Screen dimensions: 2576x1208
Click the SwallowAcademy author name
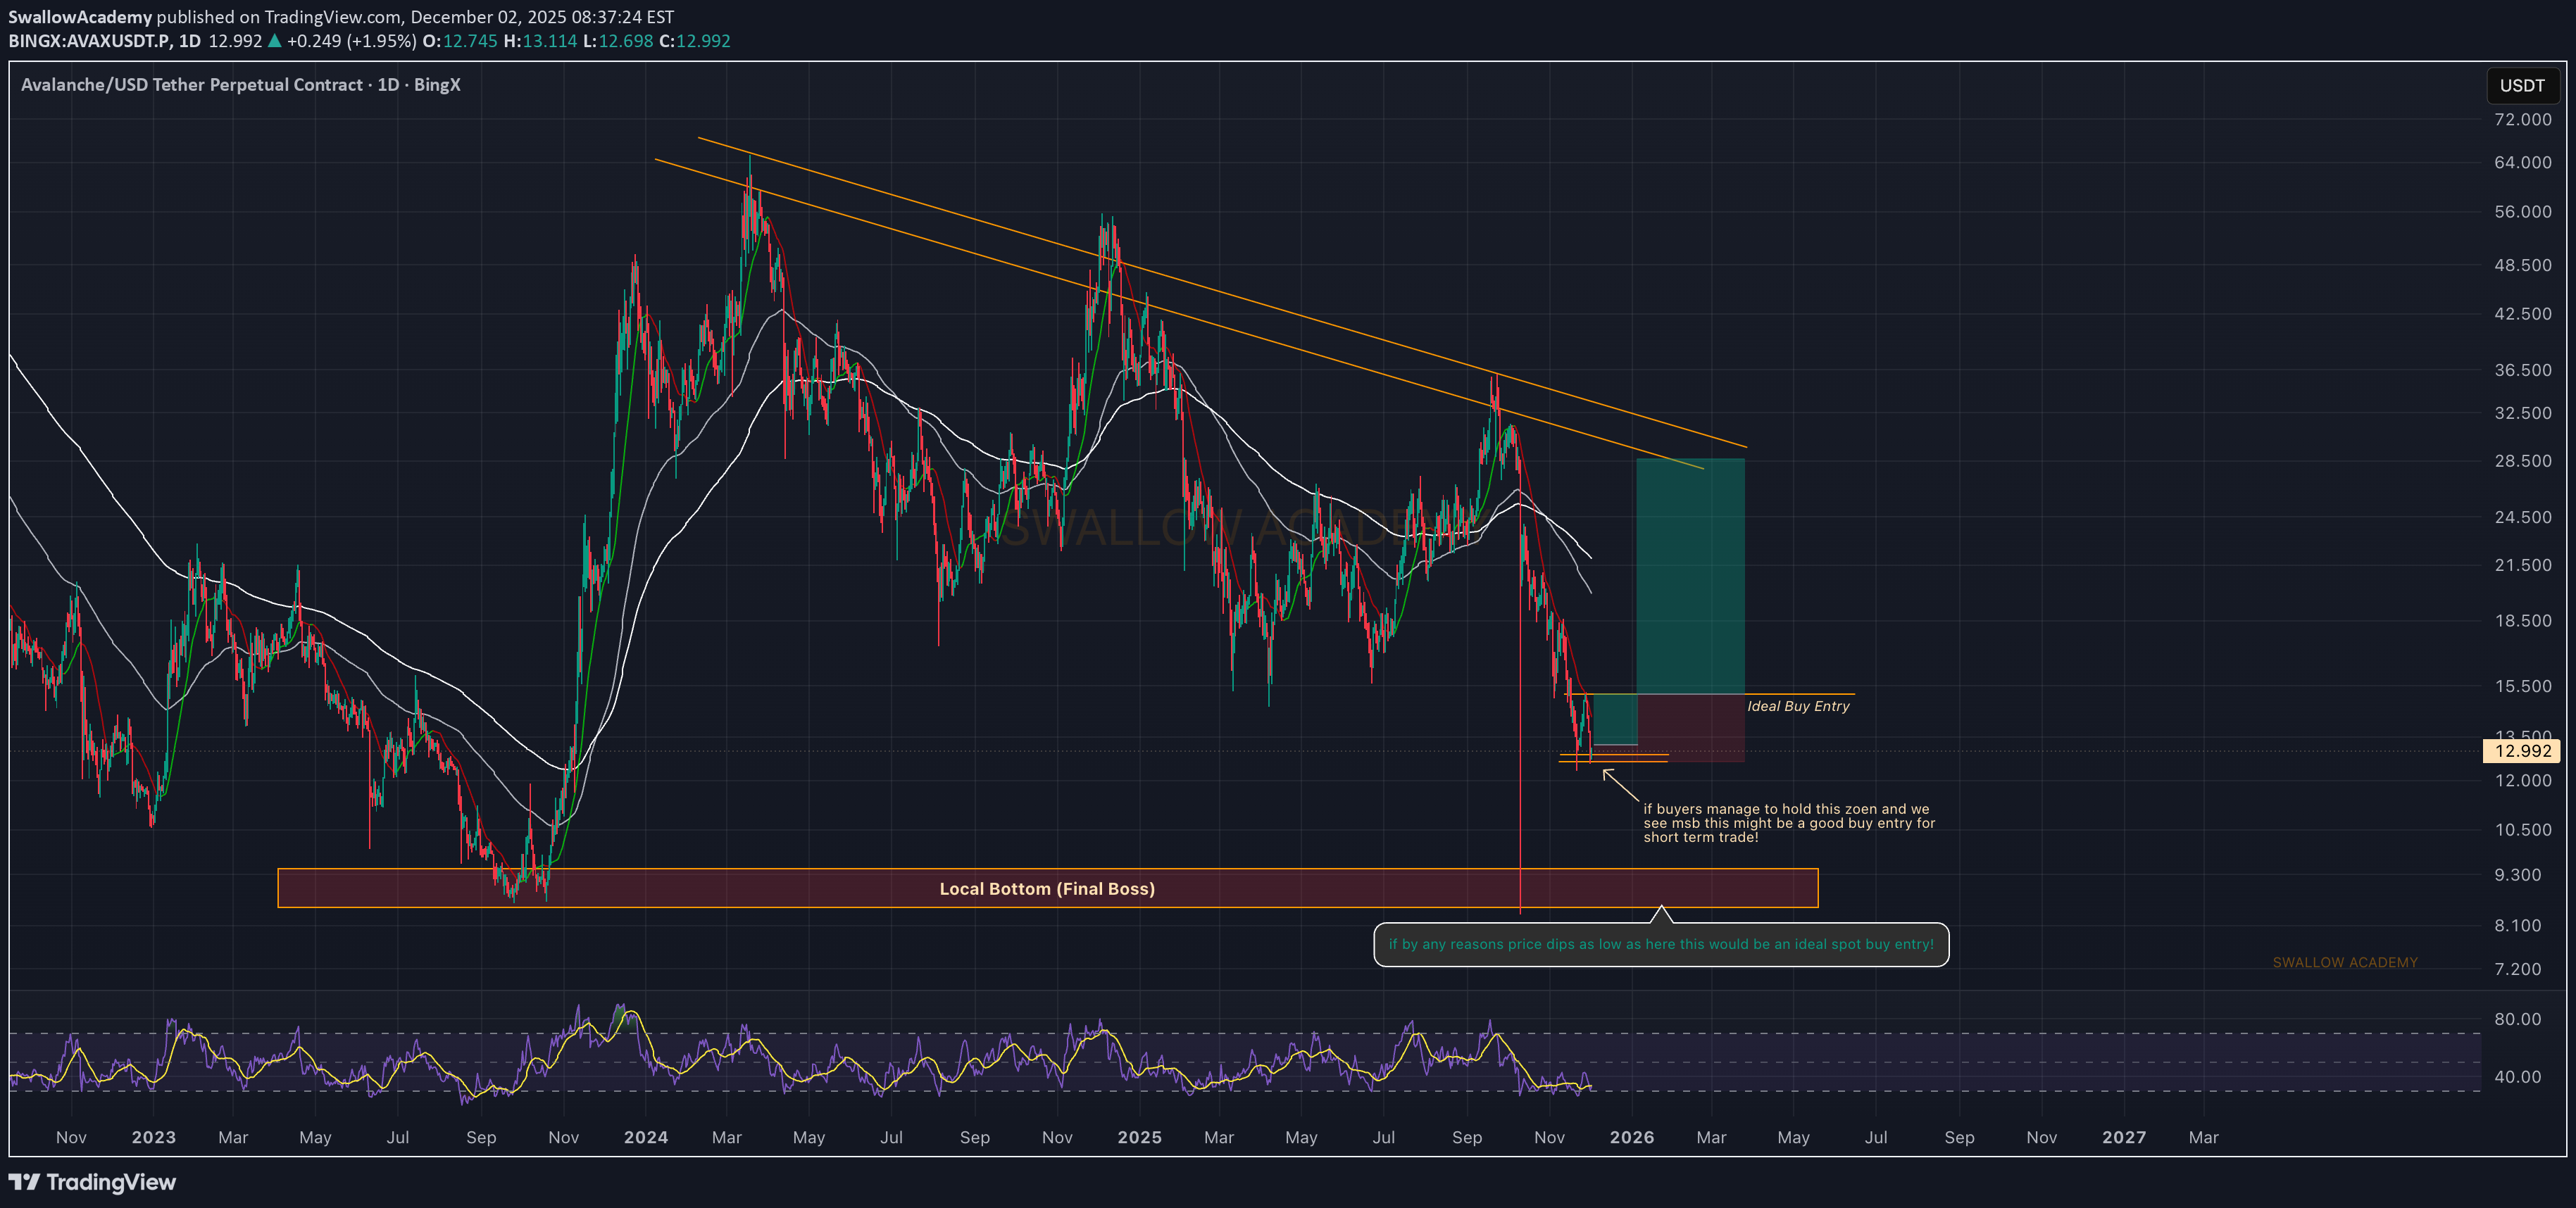coord(80,17)
